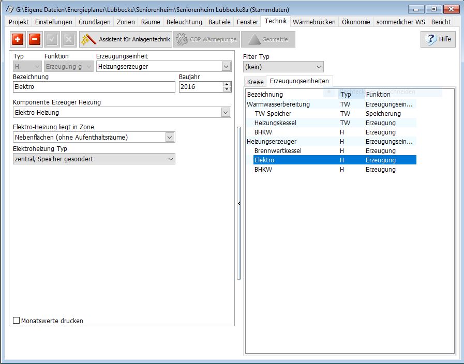Select the Warmwasserbereitung tree row
The height and width of the screenshot is (364, 464).
point(331,104)
